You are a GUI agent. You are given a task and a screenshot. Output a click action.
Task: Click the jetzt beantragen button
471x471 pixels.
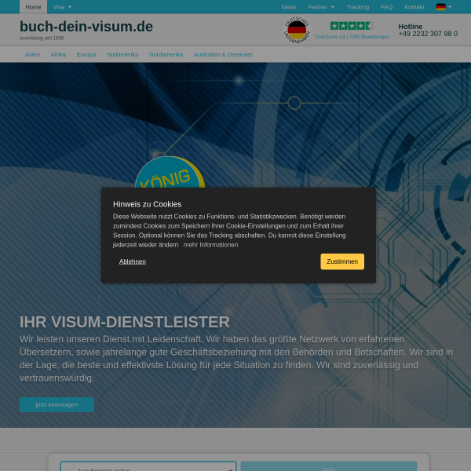[x=57, y=404]
